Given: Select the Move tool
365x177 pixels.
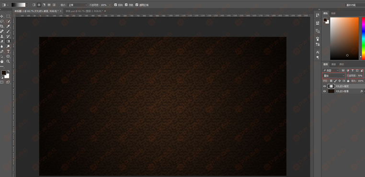Looking at the screenshot, I should [x=2, y=16].
